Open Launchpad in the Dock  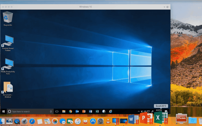coord(25,121)
